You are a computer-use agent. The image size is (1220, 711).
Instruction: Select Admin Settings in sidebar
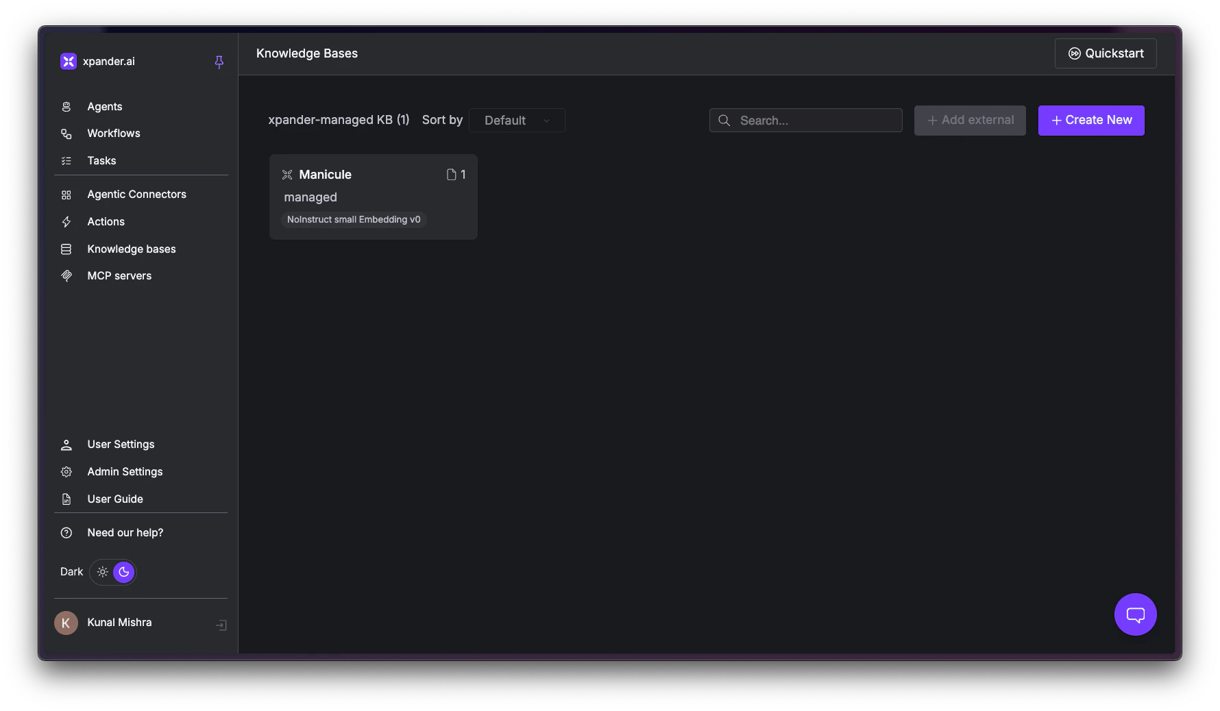click(x=125, y=472)
